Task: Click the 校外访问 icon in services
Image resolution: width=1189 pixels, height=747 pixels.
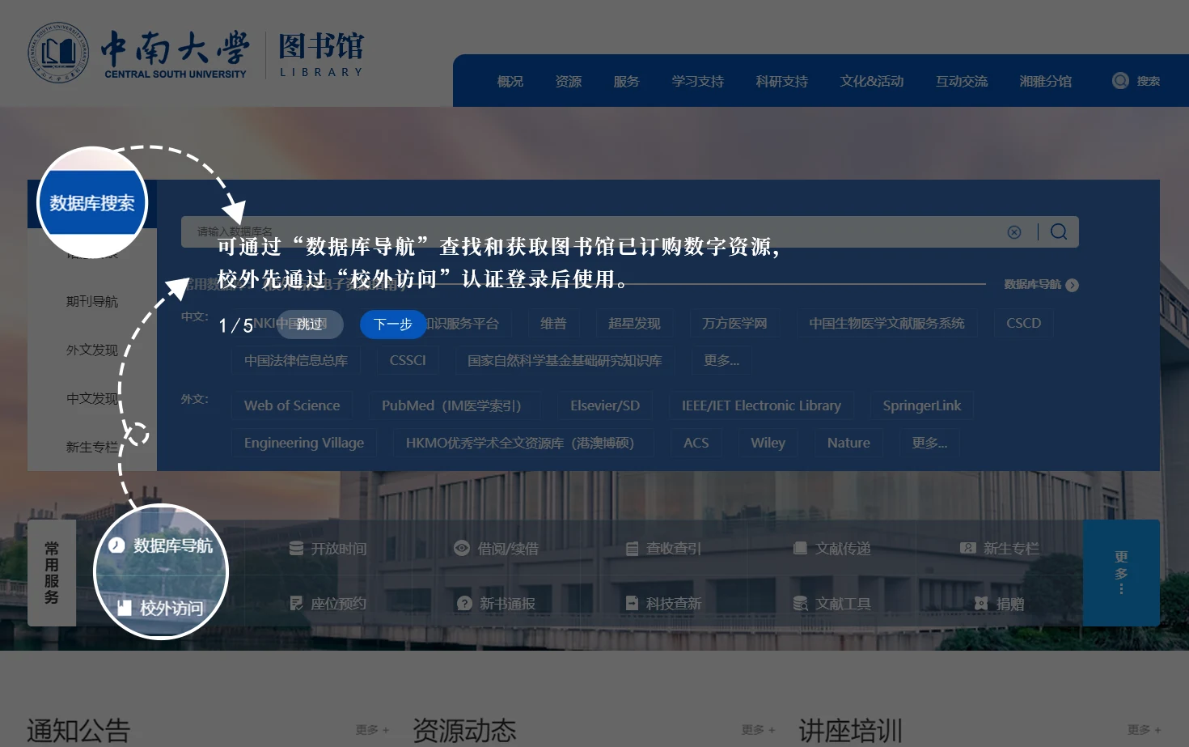Action: tap(125, 608)
